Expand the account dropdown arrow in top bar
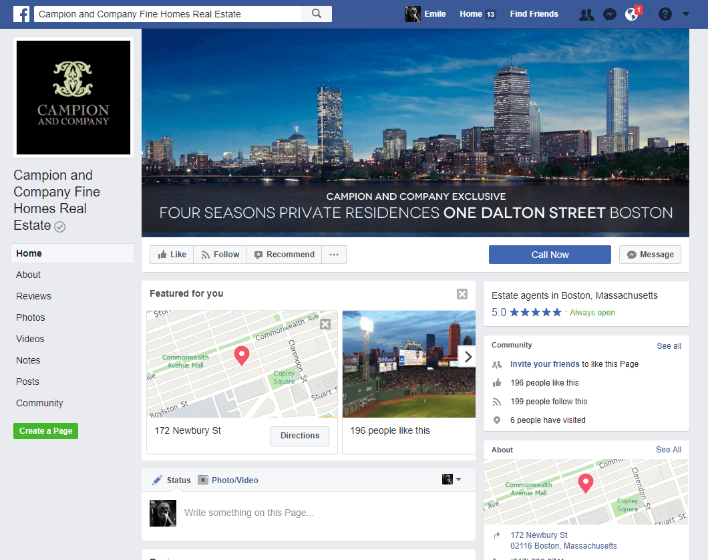 [x=686, y=14]
